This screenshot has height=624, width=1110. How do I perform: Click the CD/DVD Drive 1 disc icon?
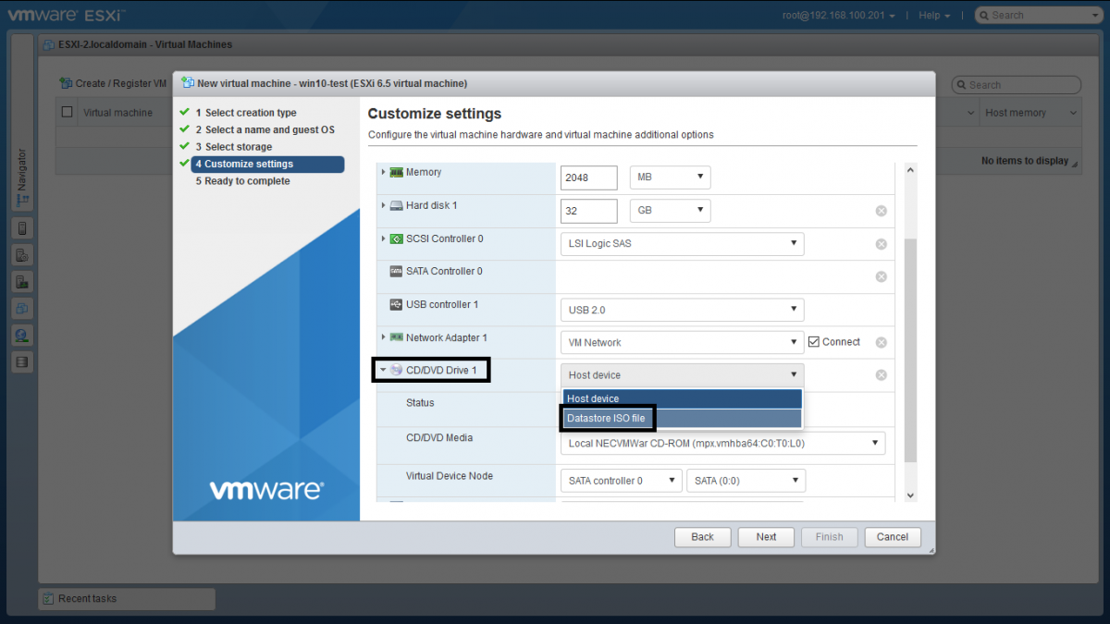click(x=396, y=370)
